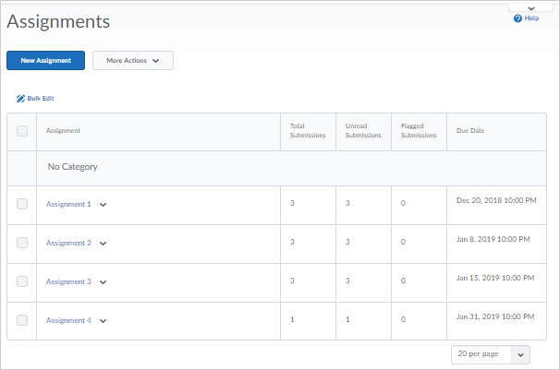The height and width of the screenshot is (370, 560).
Task: Click the Help text link
Action: pyautogui.click(x=531, y=18)
